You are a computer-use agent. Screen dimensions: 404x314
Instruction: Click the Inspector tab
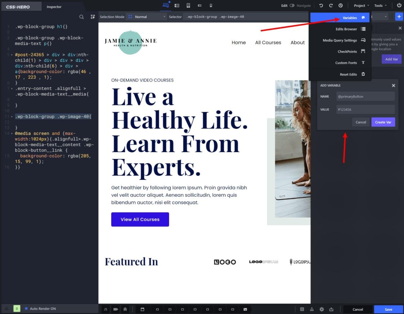click(x=54, y=7)
